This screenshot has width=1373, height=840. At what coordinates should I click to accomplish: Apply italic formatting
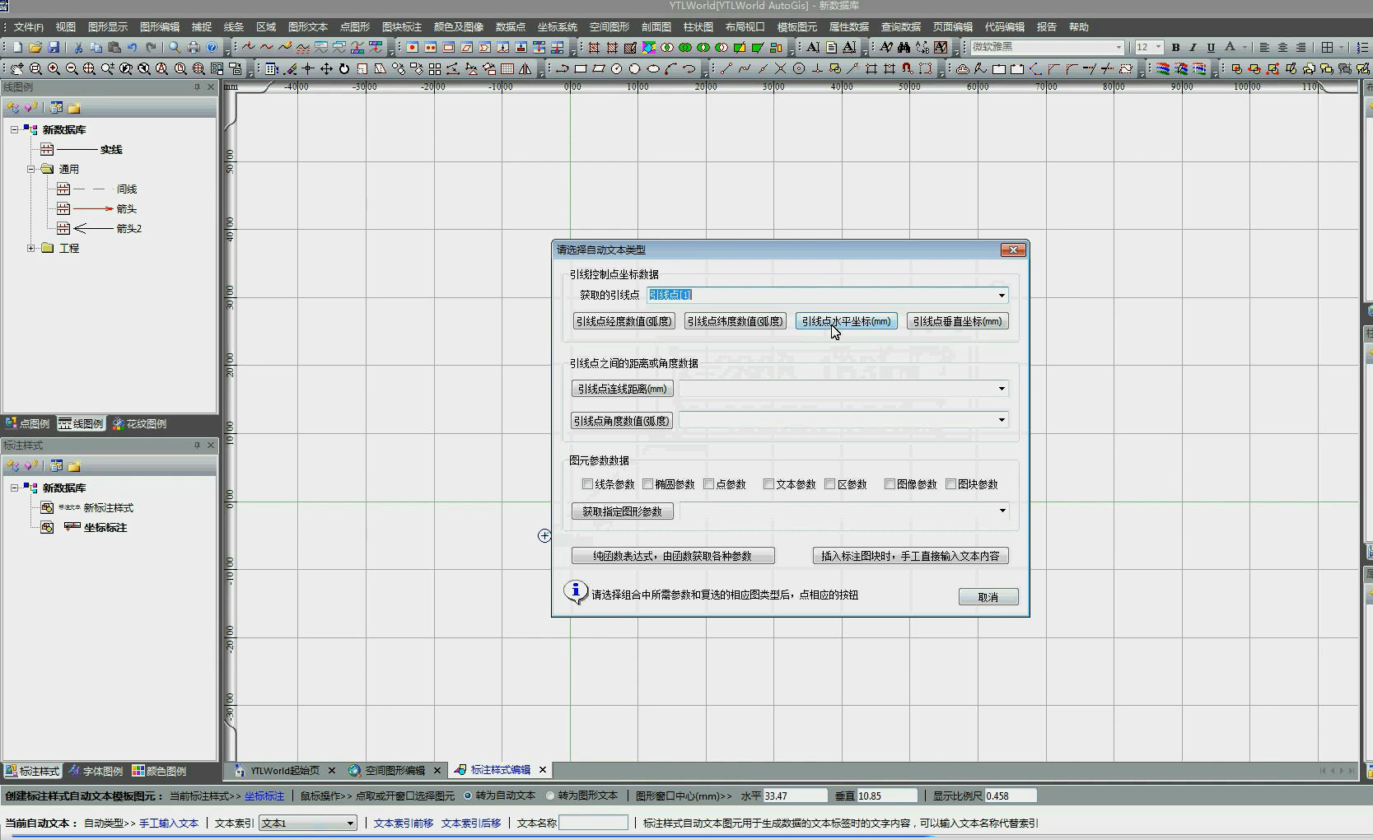click(x=1193, y=48)
